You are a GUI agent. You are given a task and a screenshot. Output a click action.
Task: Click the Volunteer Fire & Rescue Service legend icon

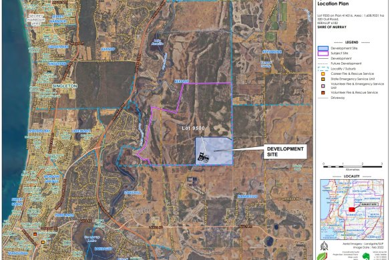pos(323,93)
